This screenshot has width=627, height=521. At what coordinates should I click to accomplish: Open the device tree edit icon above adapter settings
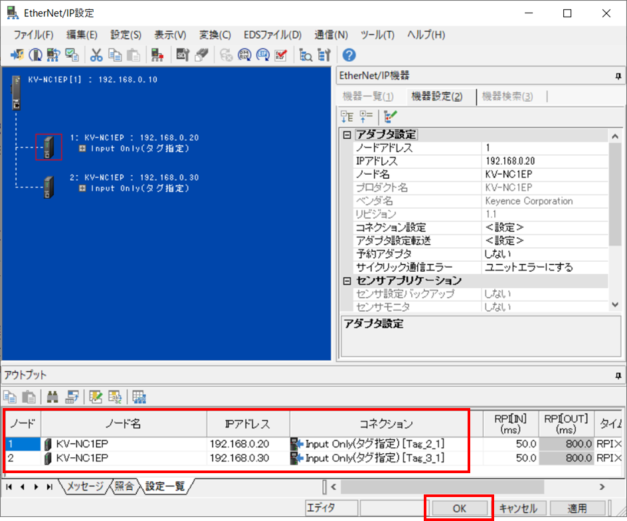(391, 116)
